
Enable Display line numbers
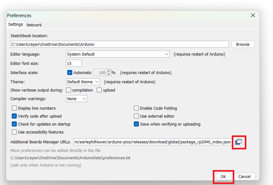point(14,108)
